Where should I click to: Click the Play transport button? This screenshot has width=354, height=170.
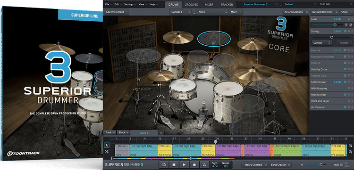point(184,165)
